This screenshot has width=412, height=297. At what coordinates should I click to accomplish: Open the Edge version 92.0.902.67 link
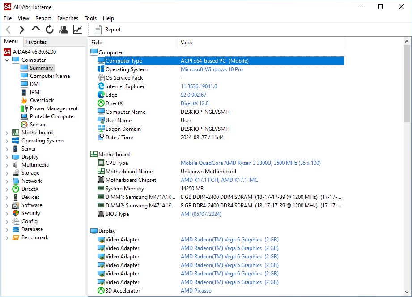[x=193, y=95]
